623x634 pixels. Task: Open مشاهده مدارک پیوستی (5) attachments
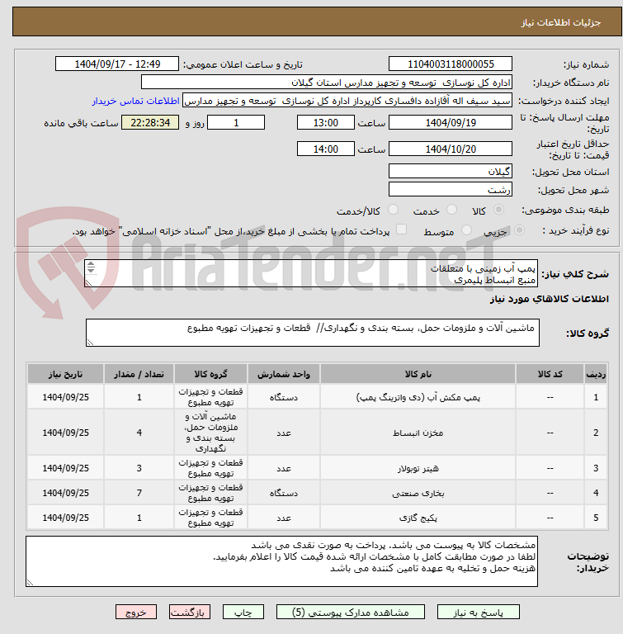(x=351, y=613)
